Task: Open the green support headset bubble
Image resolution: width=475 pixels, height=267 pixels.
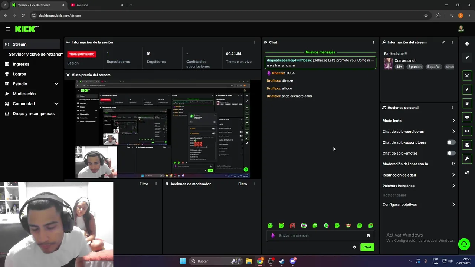Action: pos(464,244)
